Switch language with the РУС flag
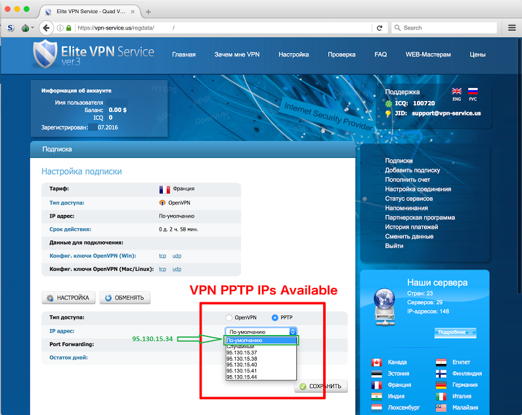This screenshot has height=415, width=522. pos(473,91)
